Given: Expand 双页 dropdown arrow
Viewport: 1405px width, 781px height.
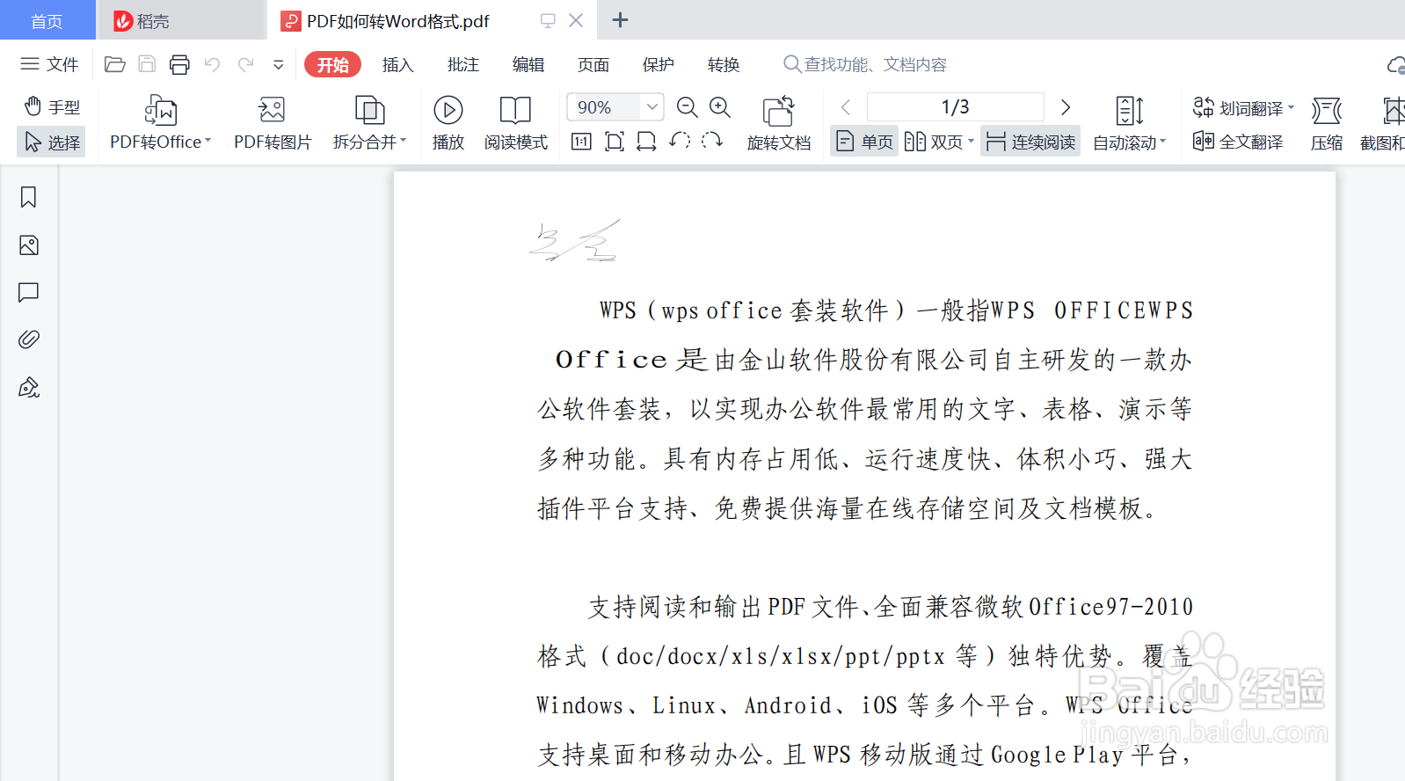Looking at the screenshot, I should (x=971, y=141).
